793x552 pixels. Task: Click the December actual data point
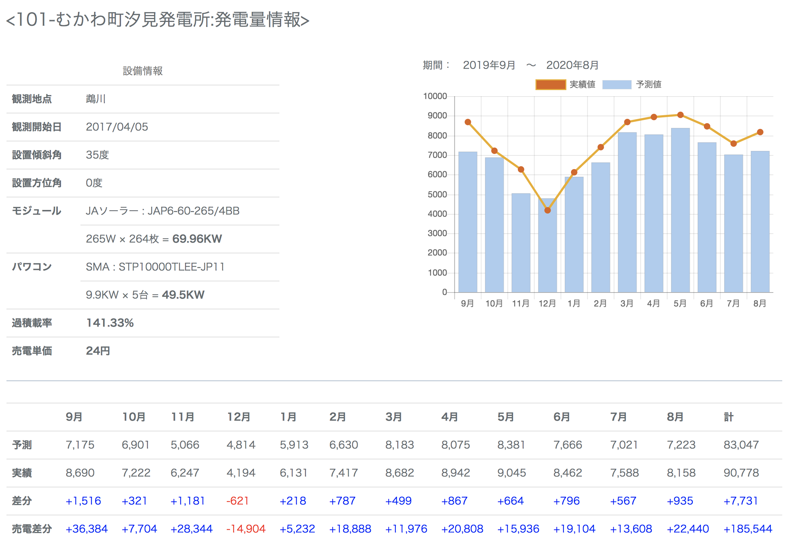(547, 210)
